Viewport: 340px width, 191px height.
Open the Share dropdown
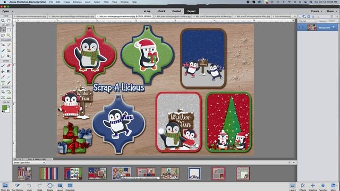(x=331, y=11)
